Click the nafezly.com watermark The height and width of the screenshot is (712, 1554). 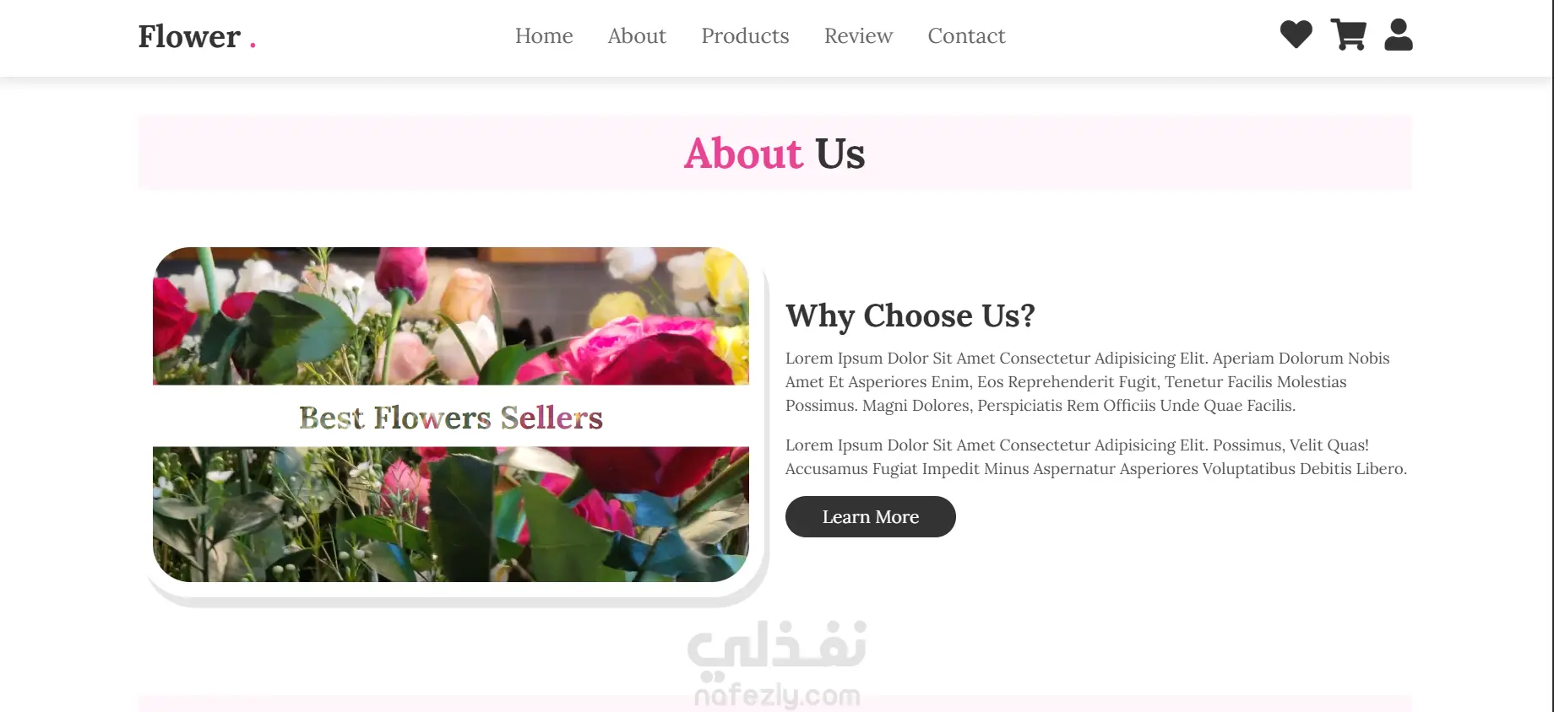pyautogui.click(x=777, y=696)
